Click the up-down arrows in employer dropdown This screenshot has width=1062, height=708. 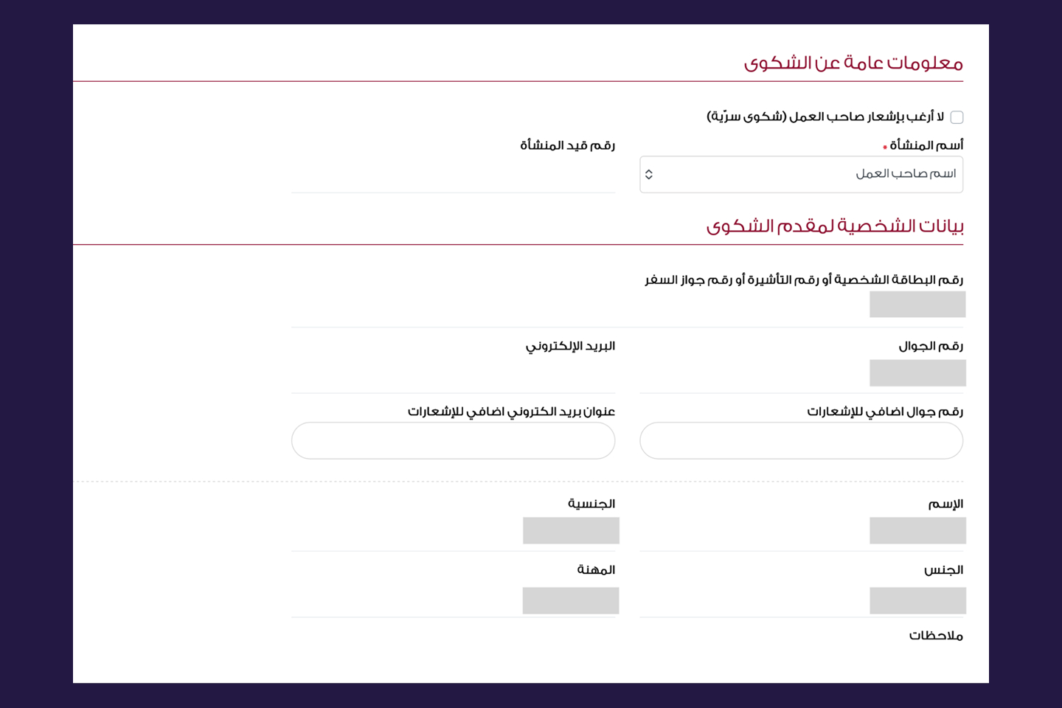click(649, 175)
